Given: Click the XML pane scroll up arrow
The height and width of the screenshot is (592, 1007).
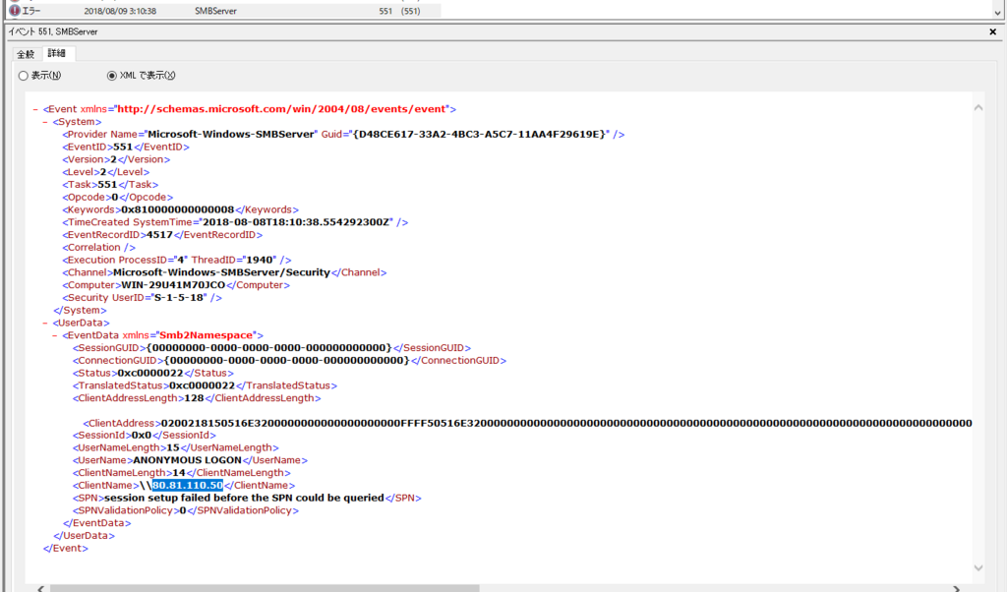Looking at the screenshot, I should pos(978,108).
